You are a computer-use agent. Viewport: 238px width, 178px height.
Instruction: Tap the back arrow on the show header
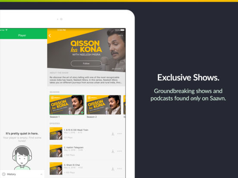tap(50, 36)
